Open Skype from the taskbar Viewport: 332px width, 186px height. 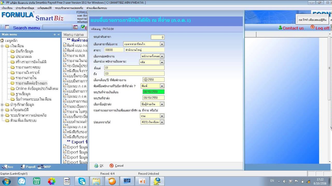[82, 181]
